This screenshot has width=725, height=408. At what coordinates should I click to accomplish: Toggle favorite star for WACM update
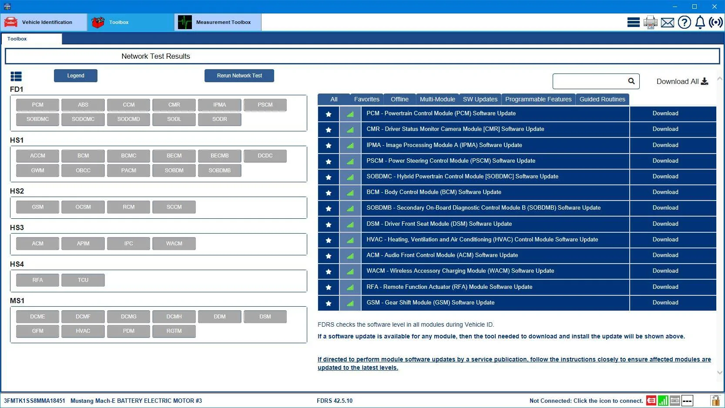tap(329, 271)
